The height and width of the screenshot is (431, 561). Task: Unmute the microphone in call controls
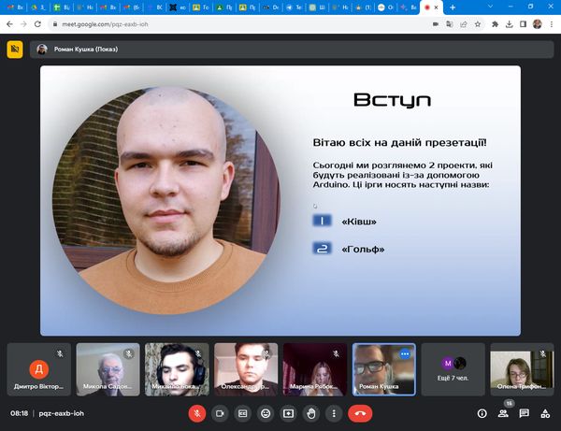197,412
